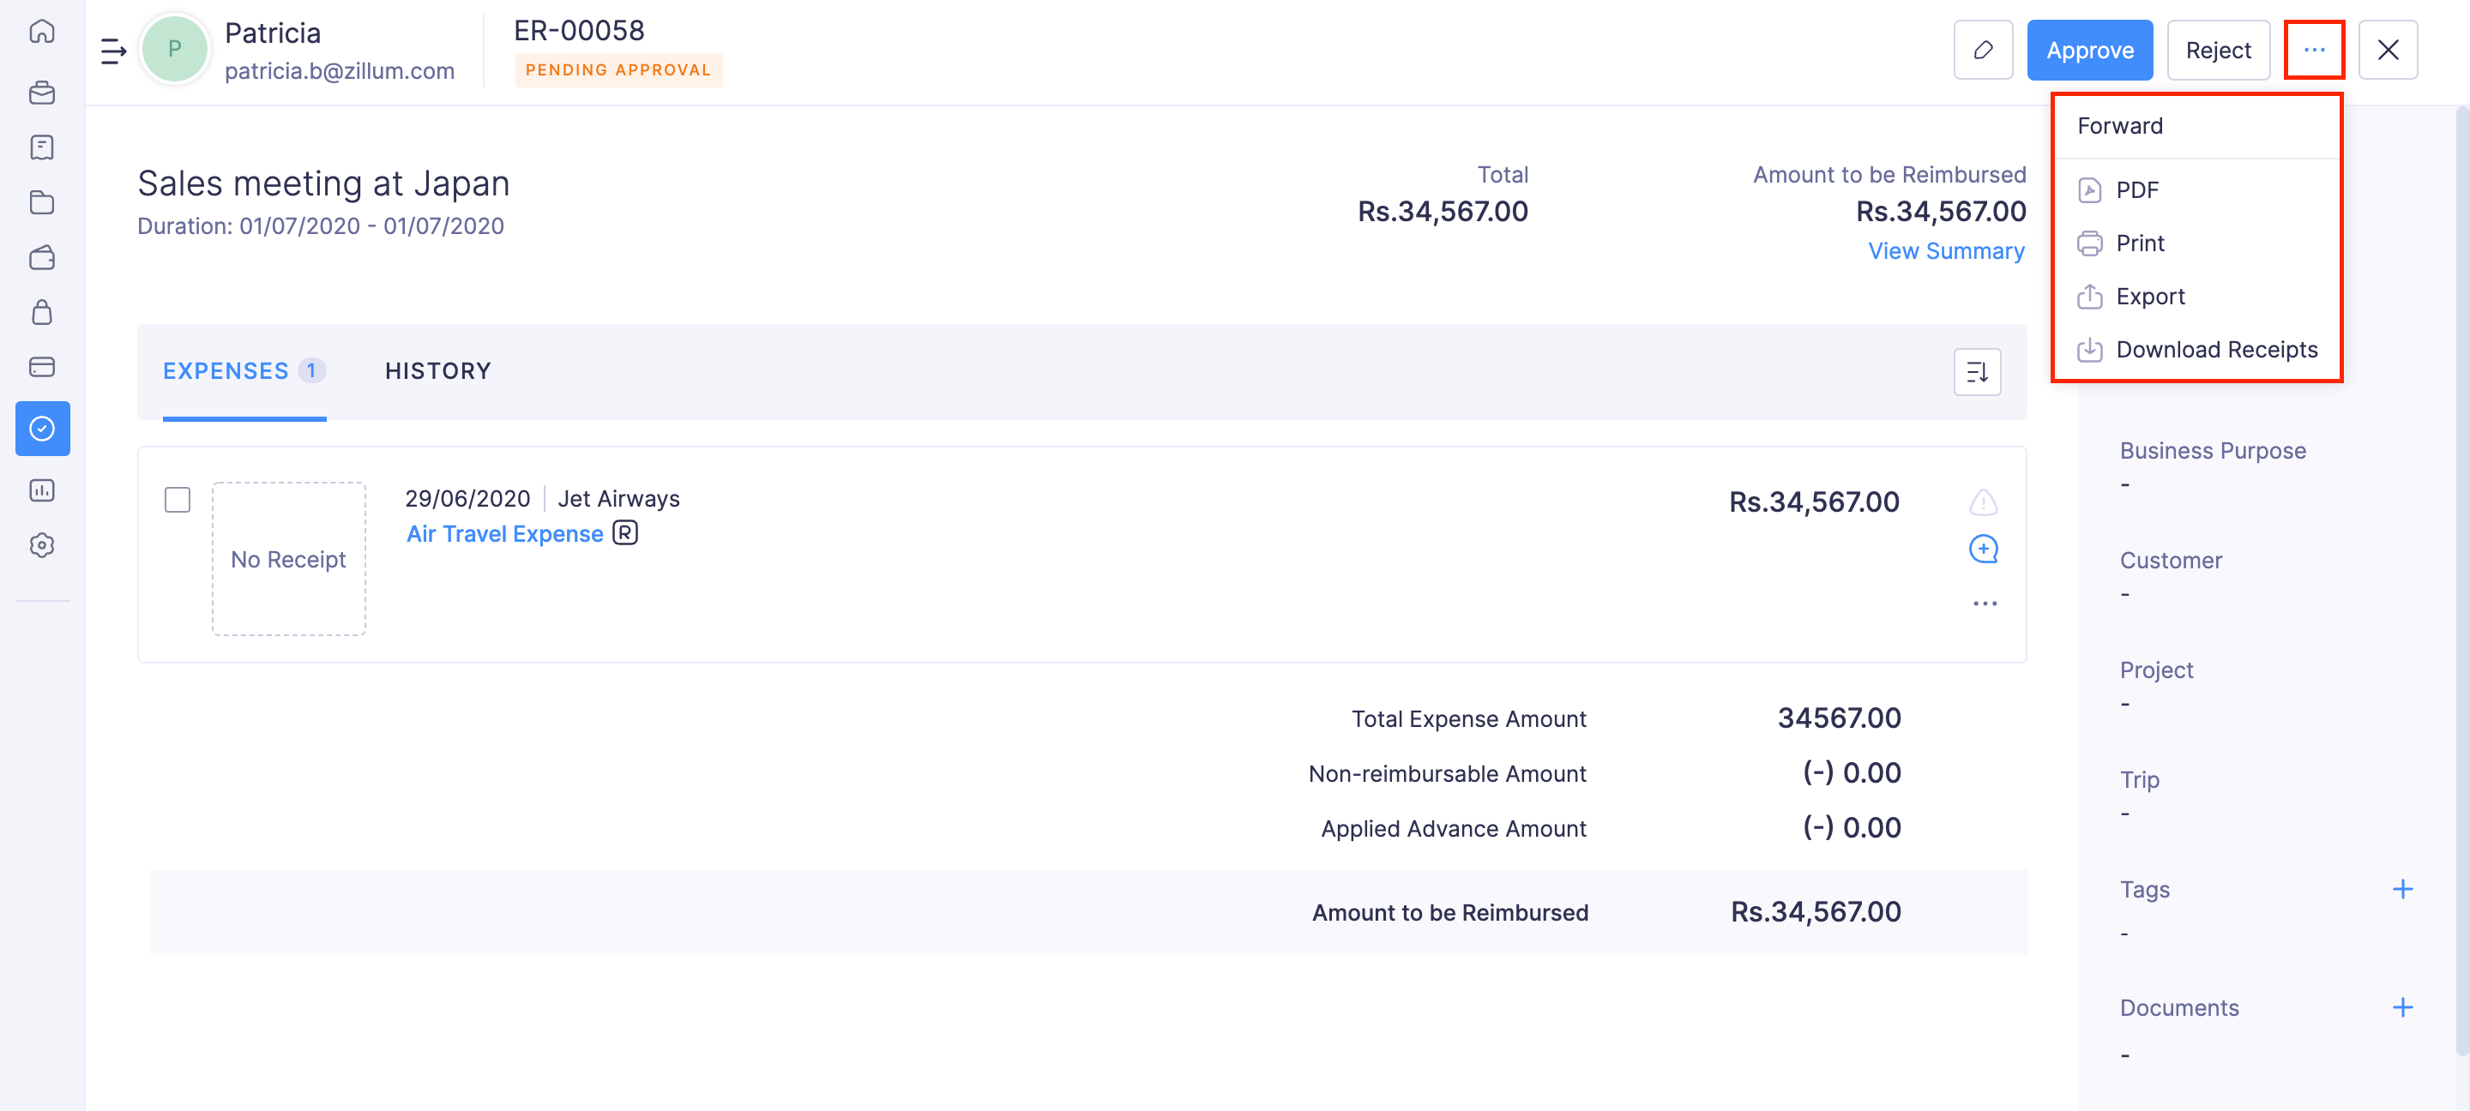
Task: Click the No Receipt placeholder box
Action: [289, 559]
